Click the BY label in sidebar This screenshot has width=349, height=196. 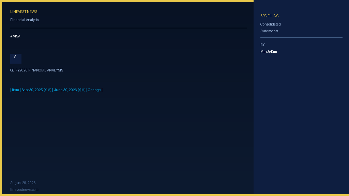point(262,45)
